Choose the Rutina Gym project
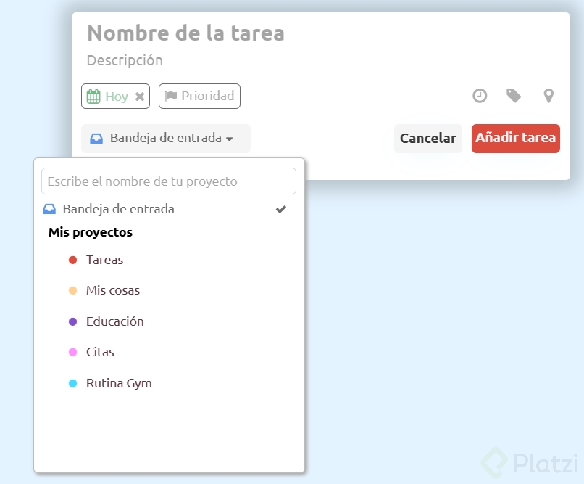Viewport: 584px width, 484px height. tap(119, 383)
